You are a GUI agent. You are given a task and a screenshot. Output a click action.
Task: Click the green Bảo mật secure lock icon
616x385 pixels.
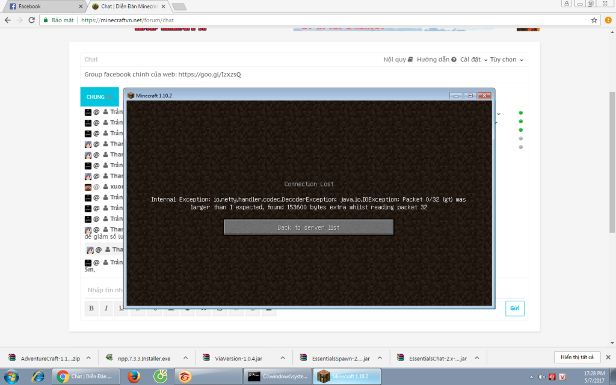click(46, 20)
